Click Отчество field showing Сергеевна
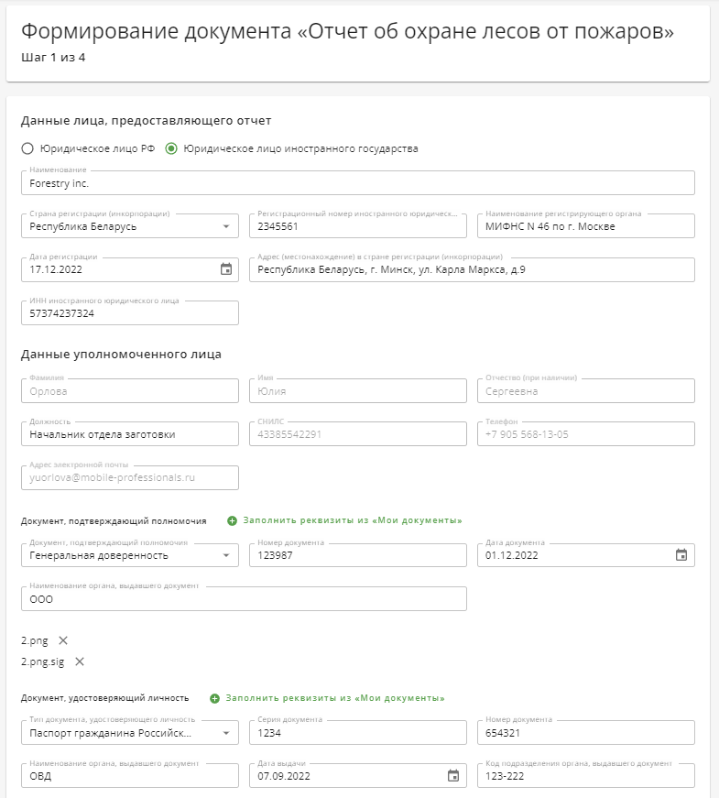 [585, 391]
